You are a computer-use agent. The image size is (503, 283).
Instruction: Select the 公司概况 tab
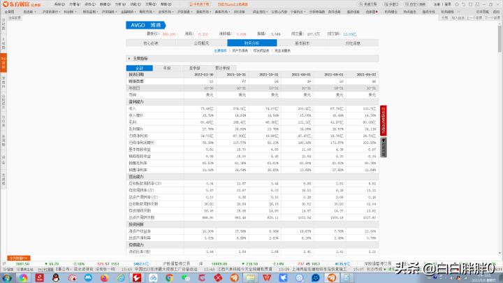pyautogui.click(x=201, y=43)
